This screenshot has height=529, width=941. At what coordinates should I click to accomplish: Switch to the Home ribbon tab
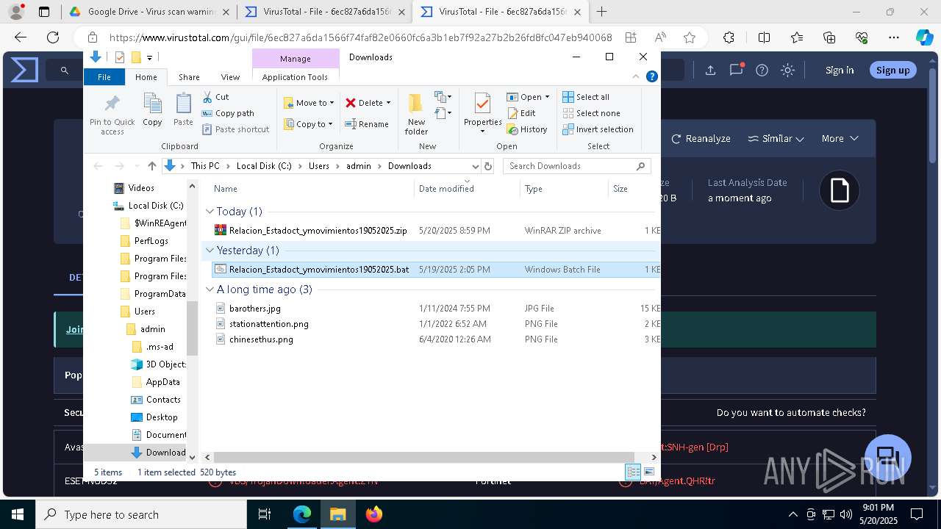(146, 77)
